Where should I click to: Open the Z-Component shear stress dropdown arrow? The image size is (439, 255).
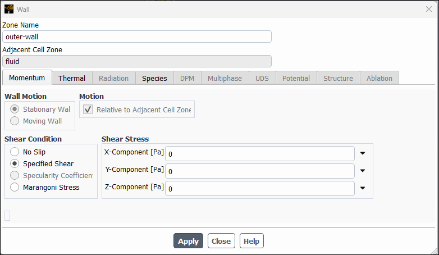[363, 189]
